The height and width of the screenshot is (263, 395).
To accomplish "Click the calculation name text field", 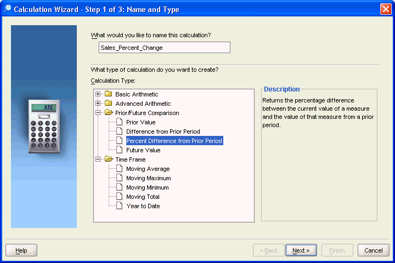I will [163, 48].
